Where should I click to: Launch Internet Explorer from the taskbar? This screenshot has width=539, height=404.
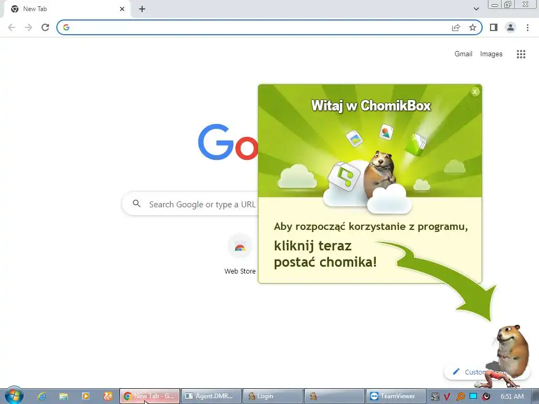pos(42,396)
